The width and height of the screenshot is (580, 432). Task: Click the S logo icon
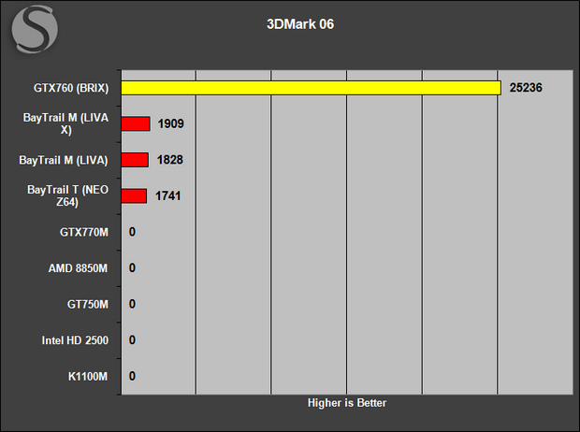35,29
